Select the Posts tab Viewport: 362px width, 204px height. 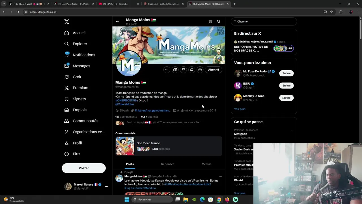pos(130,164)
